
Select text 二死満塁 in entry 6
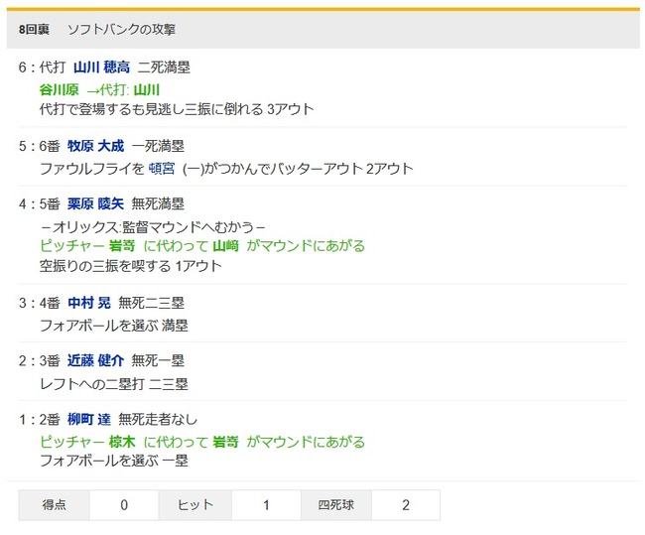[164, 67]
